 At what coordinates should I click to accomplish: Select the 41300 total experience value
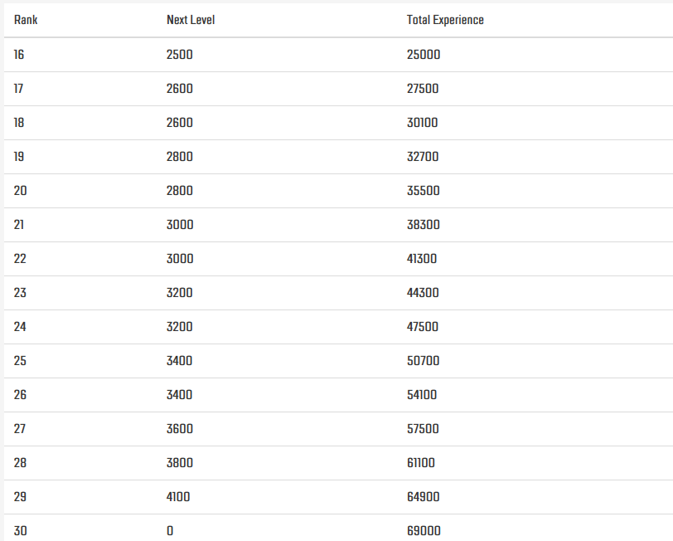tap(422, 259)
